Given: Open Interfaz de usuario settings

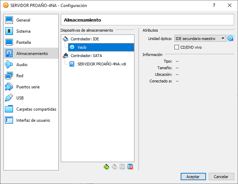Looking at the screenshot, I should coord(31,120).
